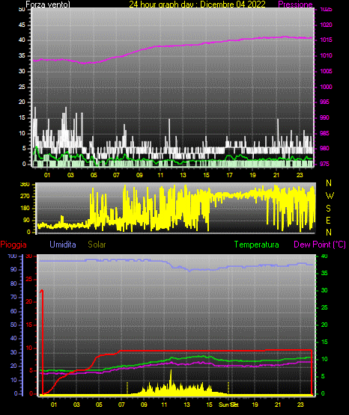Click the sunset dotted marker in bottom graph
The width and height of the screenshot is (349, 415).
(x=228, y=388)
